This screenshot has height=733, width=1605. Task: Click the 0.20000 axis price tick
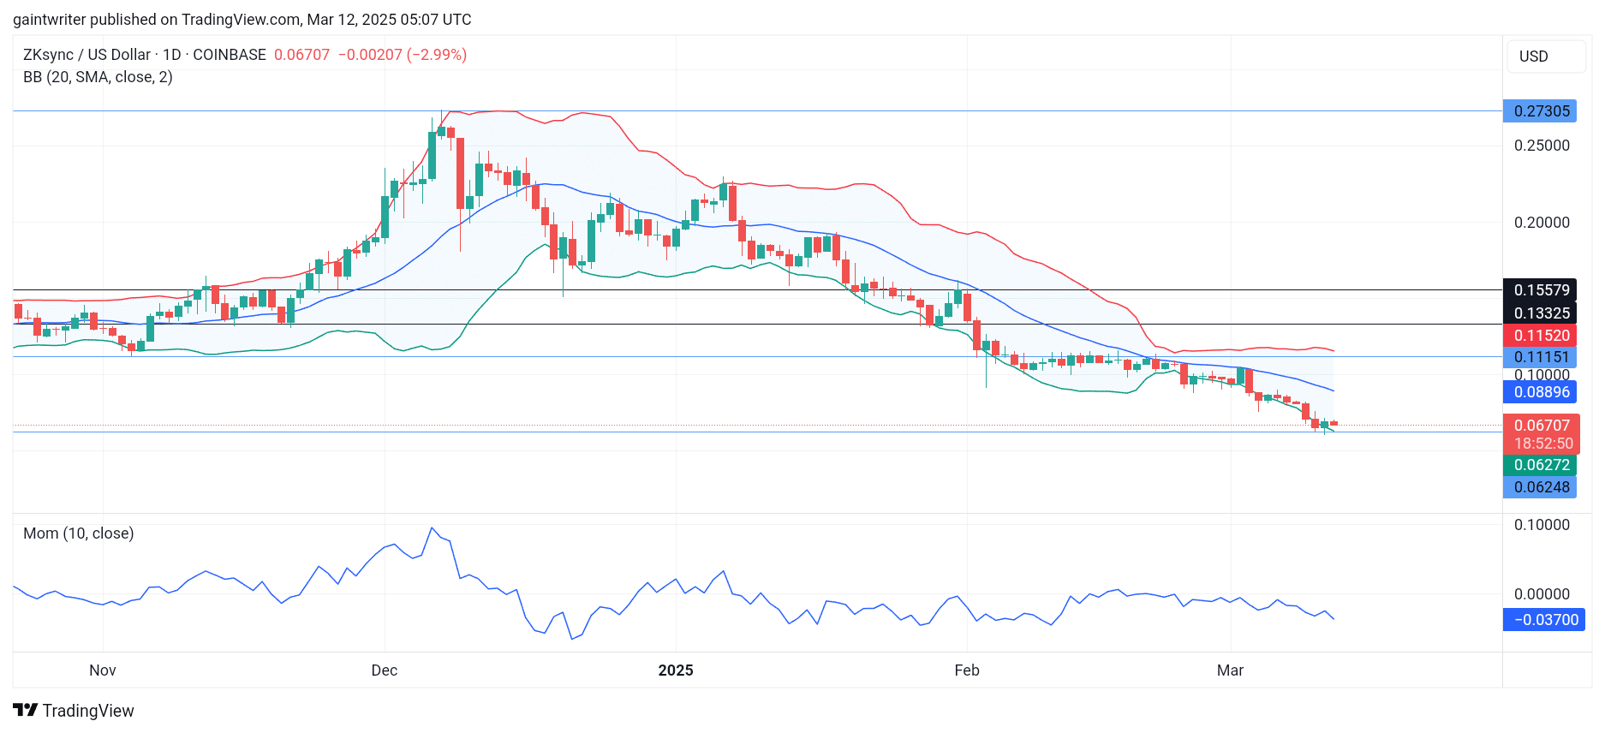coord(1542,223)
